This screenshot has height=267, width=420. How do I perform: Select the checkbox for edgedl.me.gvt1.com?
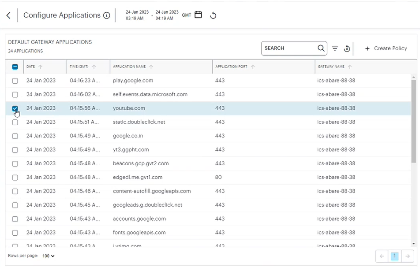click(x=15, y=177)
